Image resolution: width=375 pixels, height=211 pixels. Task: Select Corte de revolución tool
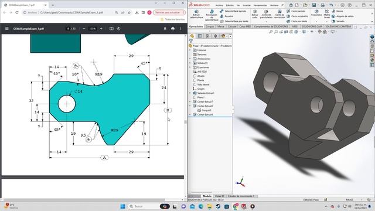pyautogui.click(x=279, y=14)
